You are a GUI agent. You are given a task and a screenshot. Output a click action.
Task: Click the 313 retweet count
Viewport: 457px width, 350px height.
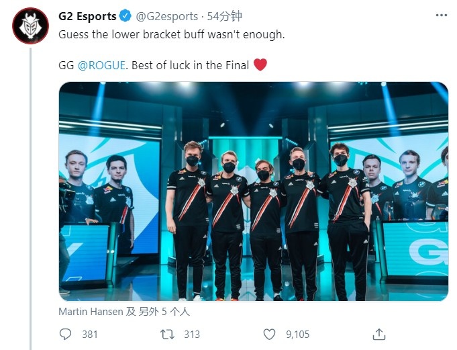click(192, 335)
